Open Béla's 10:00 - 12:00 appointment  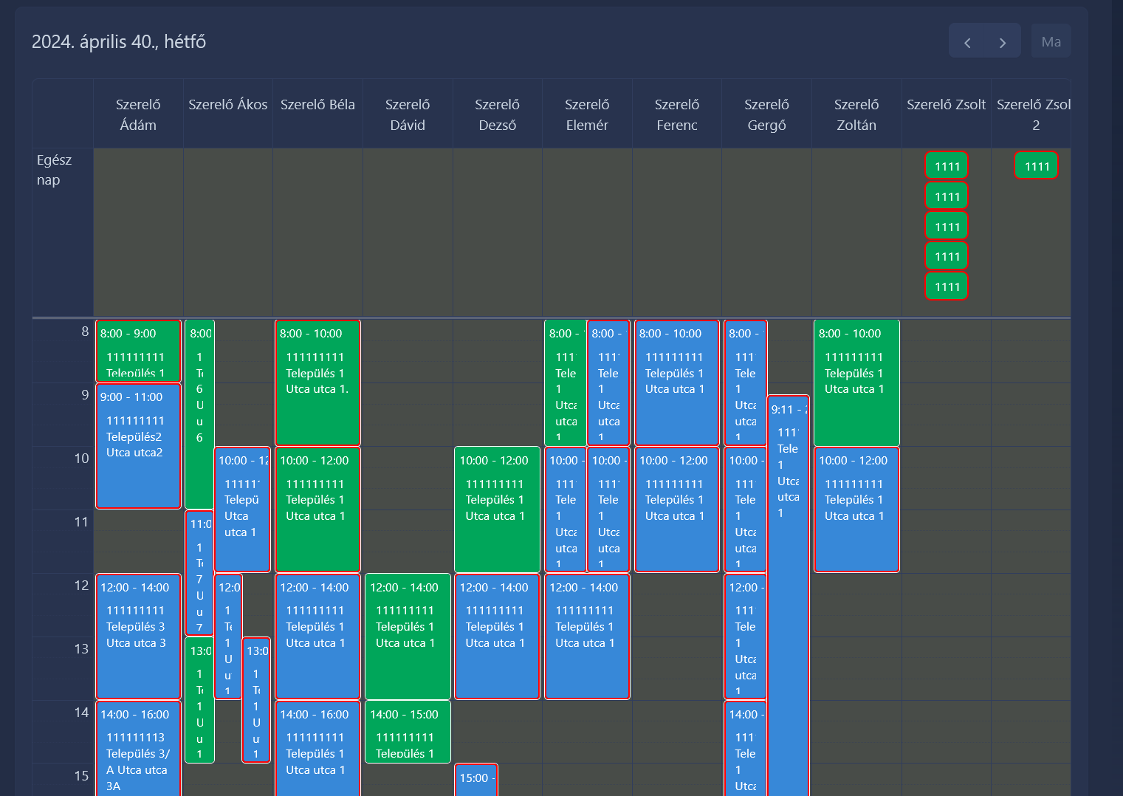pos(317,509)
